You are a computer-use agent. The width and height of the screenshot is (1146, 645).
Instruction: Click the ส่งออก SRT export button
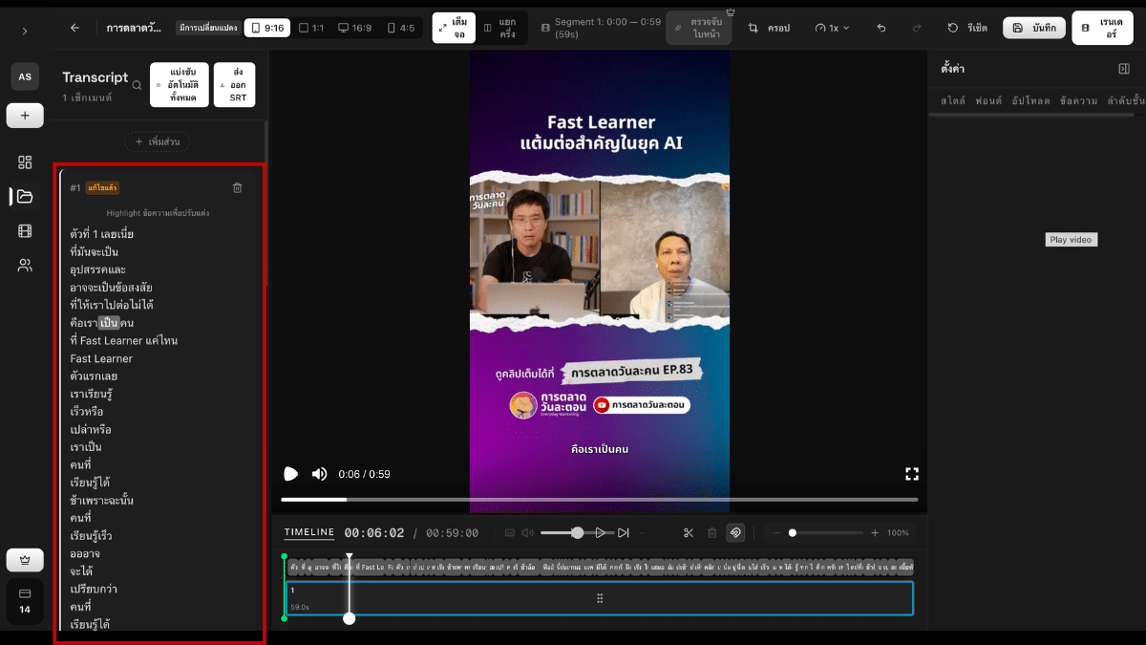coord(234,85)
